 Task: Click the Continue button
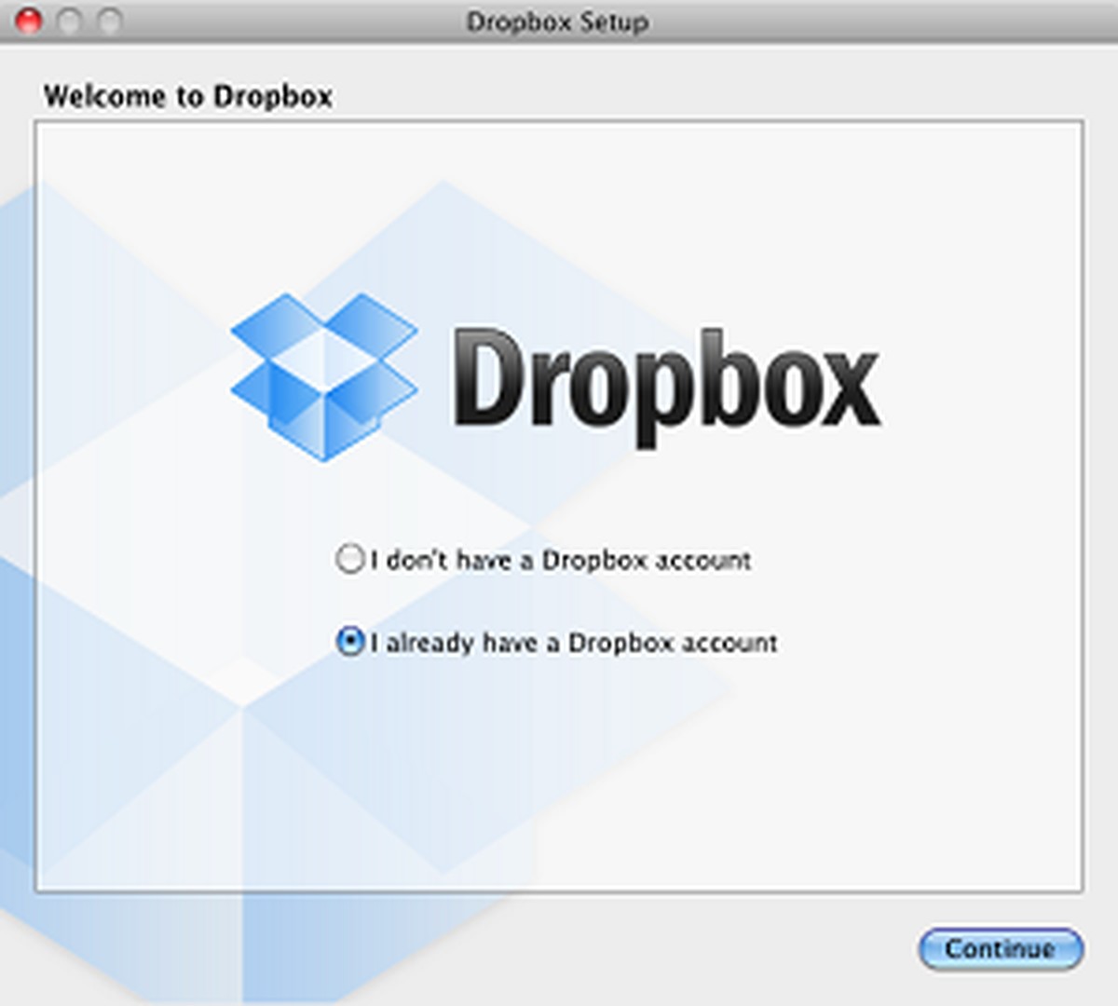coord(1001,949)
